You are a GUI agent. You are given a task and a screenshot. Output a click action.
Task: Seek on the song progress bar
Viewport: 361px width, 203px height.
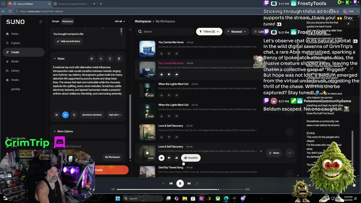[180, 189]
